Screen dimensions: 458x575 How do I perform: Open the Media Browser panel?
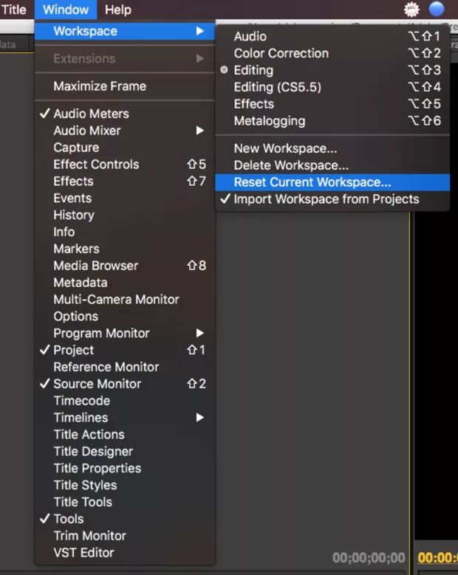(x=125, y=266)
